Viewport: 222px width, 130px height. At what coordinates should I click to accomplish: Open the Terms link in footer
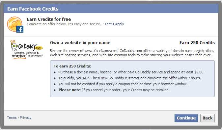pos(12,117)
